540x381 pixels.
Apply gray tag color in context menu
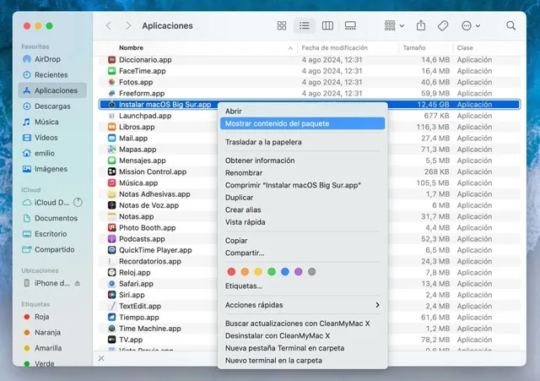[312, 272]
